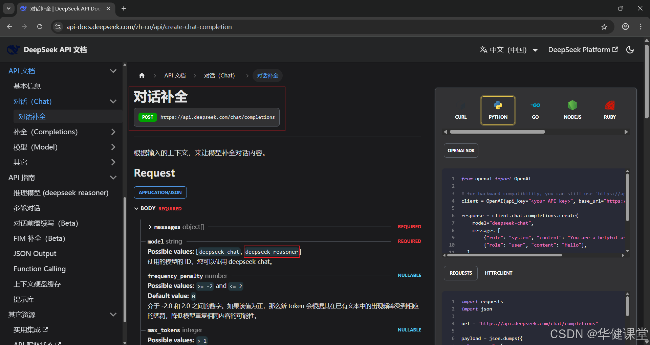
Task: Open the browser profile icon
Action: pos(625,27)
